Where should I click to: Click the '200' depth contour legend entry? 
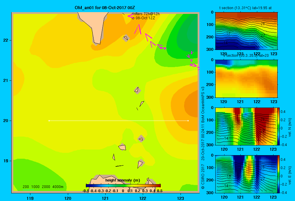[26, 187]
